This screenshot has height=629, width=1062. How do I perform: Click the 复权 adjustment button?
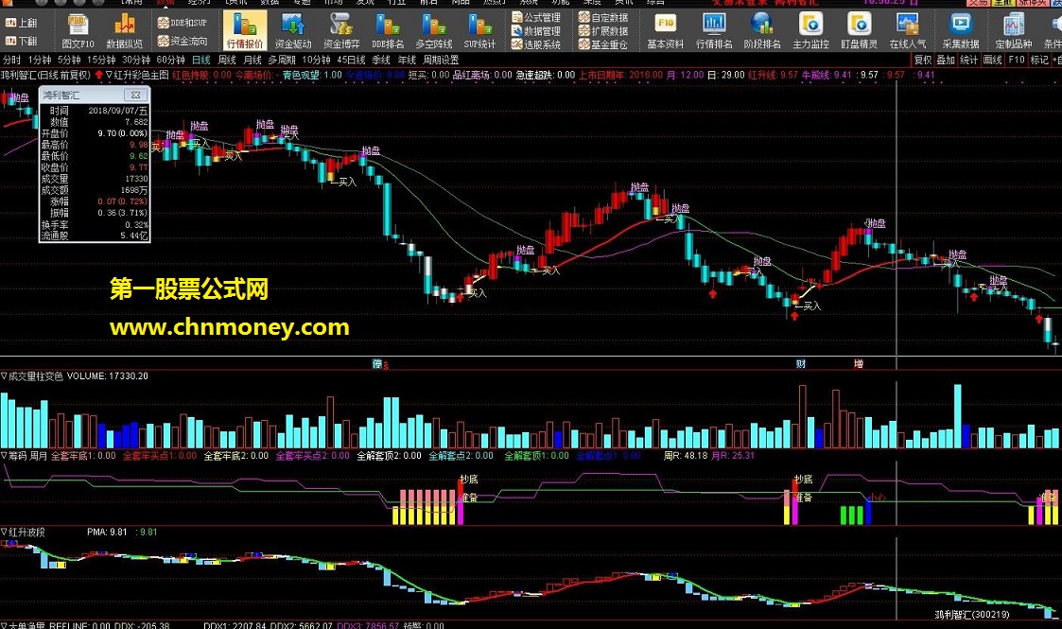click(922, 61)
